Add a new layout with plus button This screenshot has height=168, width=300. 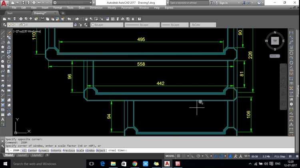(46, 155)
